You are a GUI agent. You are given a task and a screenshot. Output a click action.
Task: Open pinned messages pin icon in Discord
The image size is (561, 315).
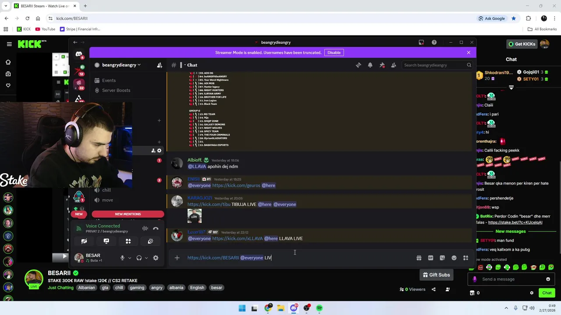click(382, 65)
